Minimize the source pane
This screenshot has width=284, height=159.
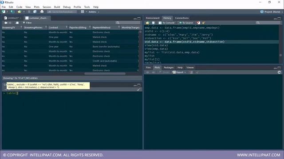click(x=135, y=19)
